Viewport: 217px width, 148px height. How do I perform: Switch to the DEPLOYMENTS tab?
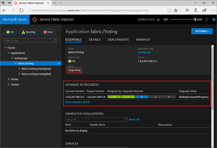click(x=118, y=40)
